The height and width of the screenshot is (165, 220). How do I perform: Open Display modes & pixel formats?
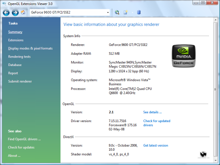coord(30,48)
